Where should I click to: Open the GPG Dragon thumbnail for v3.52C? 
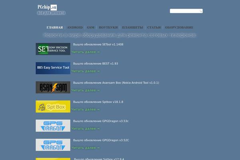click(x=53, y=145)
